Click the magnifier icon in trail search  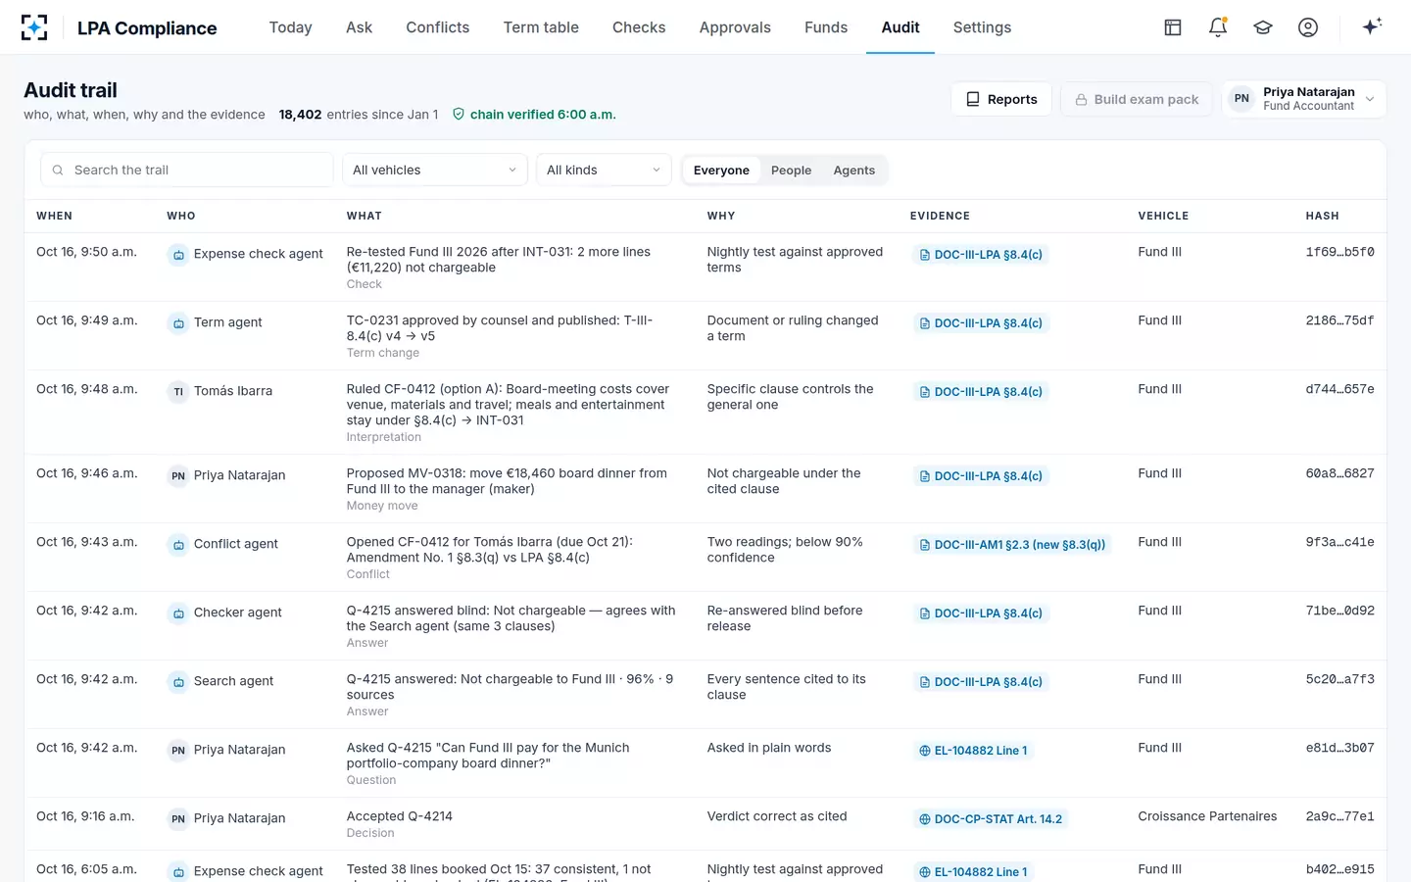[58, 171]
